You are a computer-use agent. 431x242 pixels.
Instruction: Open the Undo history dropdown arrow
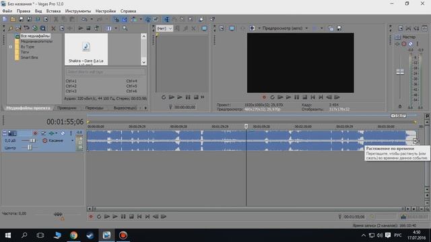pyautogui.click(x=92, y=19)
